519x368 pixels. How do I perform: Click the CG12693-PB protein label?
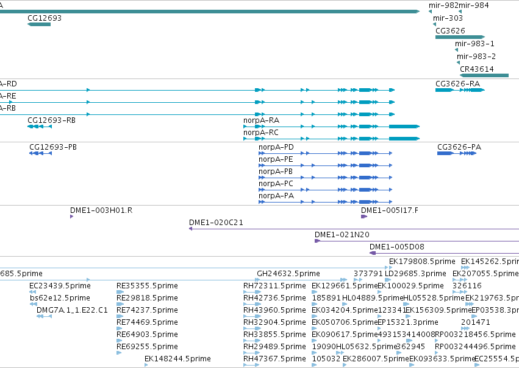pyautogui.click(x=53, y=147)
